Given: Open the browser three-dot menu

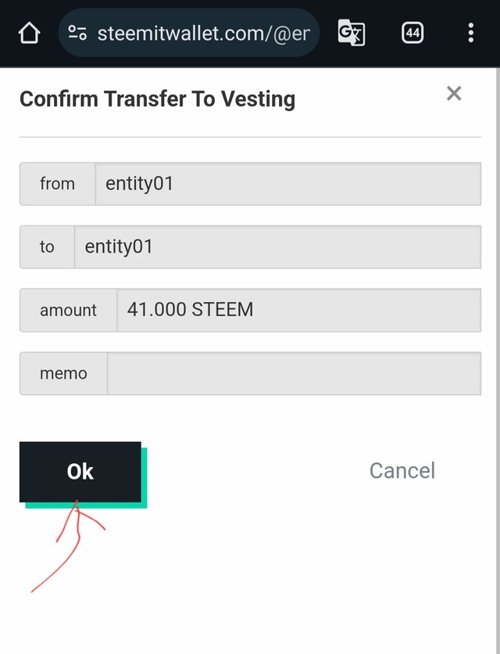Looking at the screenshot, I should click(470, 33).
